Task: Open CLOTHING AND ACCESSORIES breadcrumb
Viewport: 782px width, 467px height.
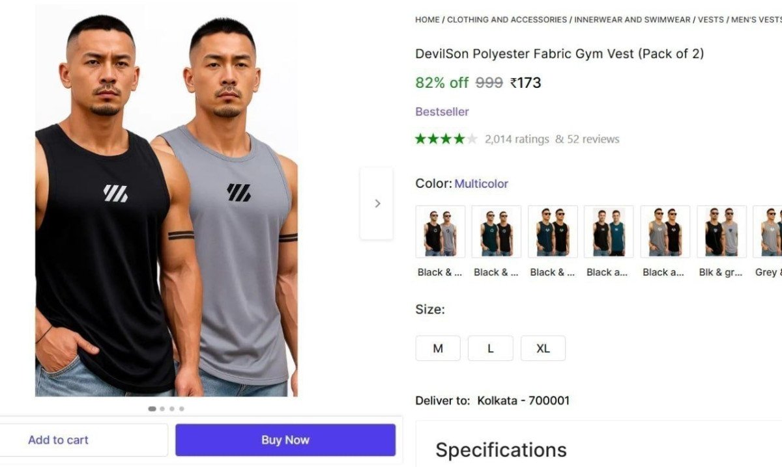Action: click(506, 20)
